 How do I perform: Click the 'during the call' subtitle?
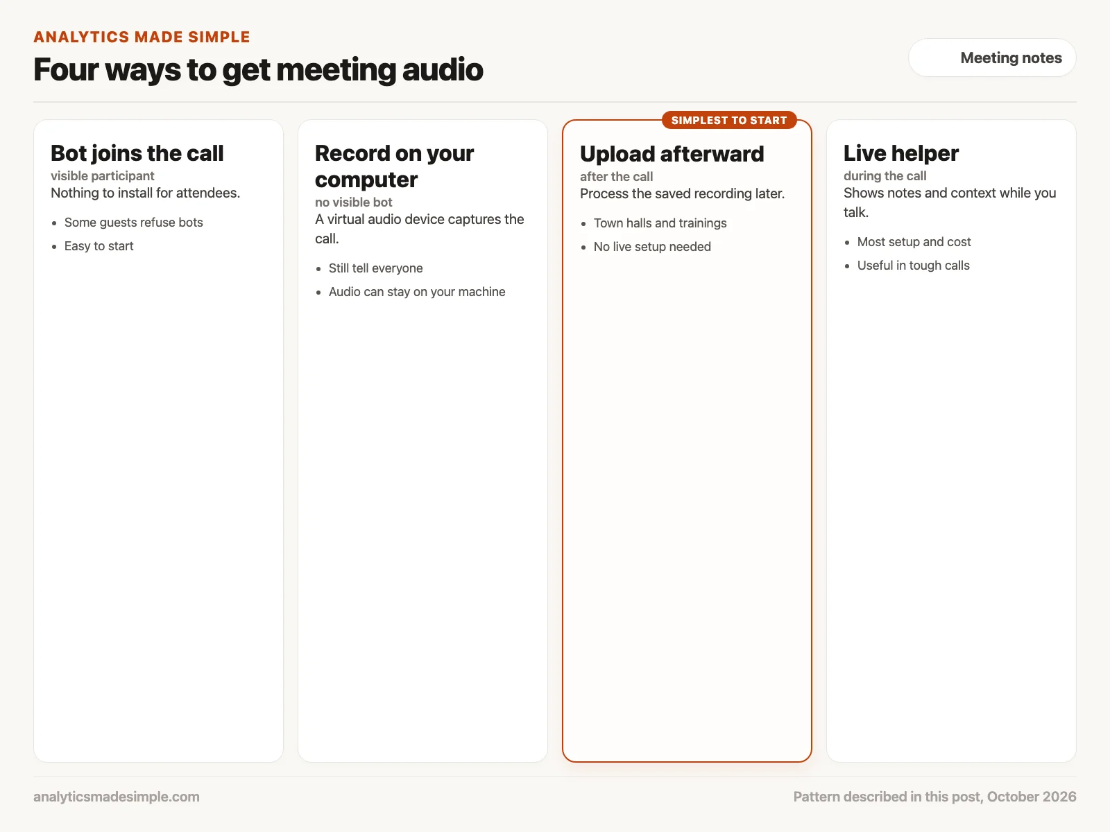click(x=885, y=176)
